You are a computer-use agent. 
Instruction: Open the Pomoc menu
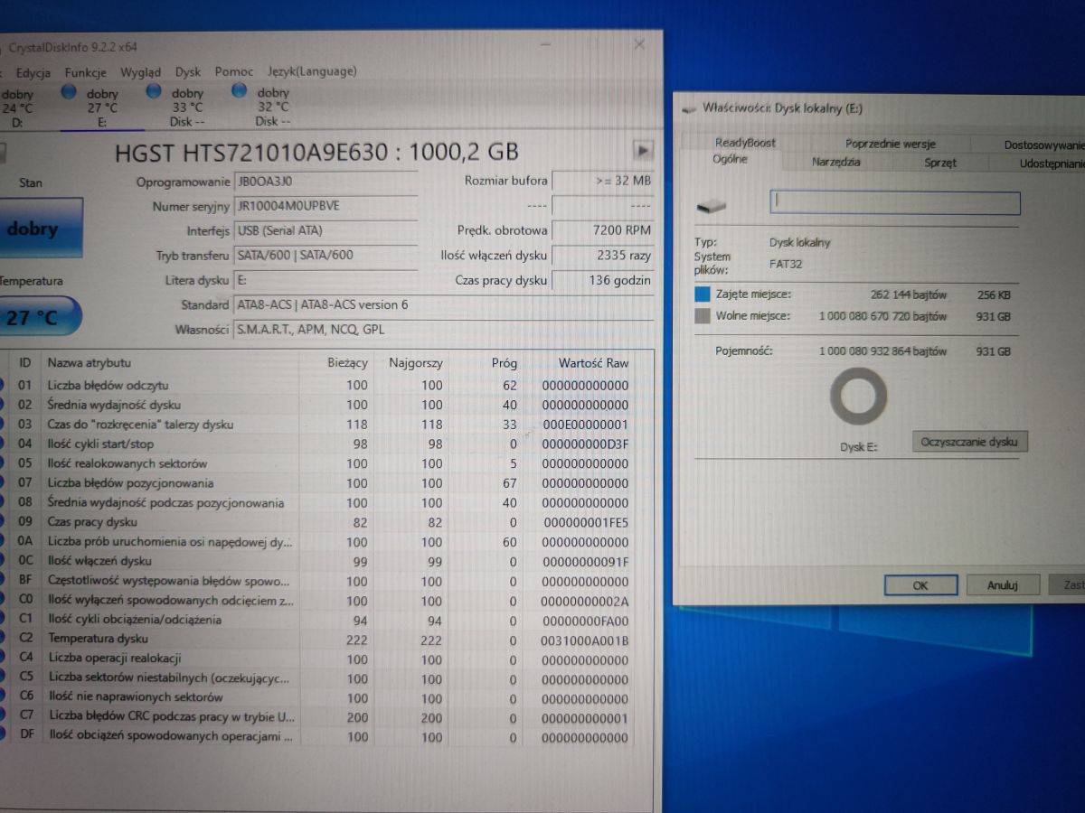234,71
